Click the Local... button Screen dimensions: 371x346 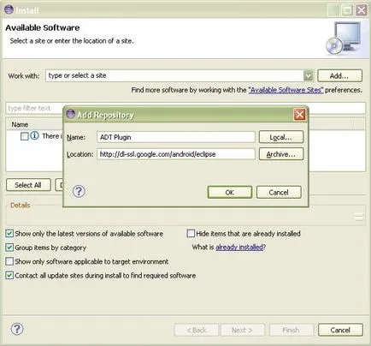pos(281,137)
